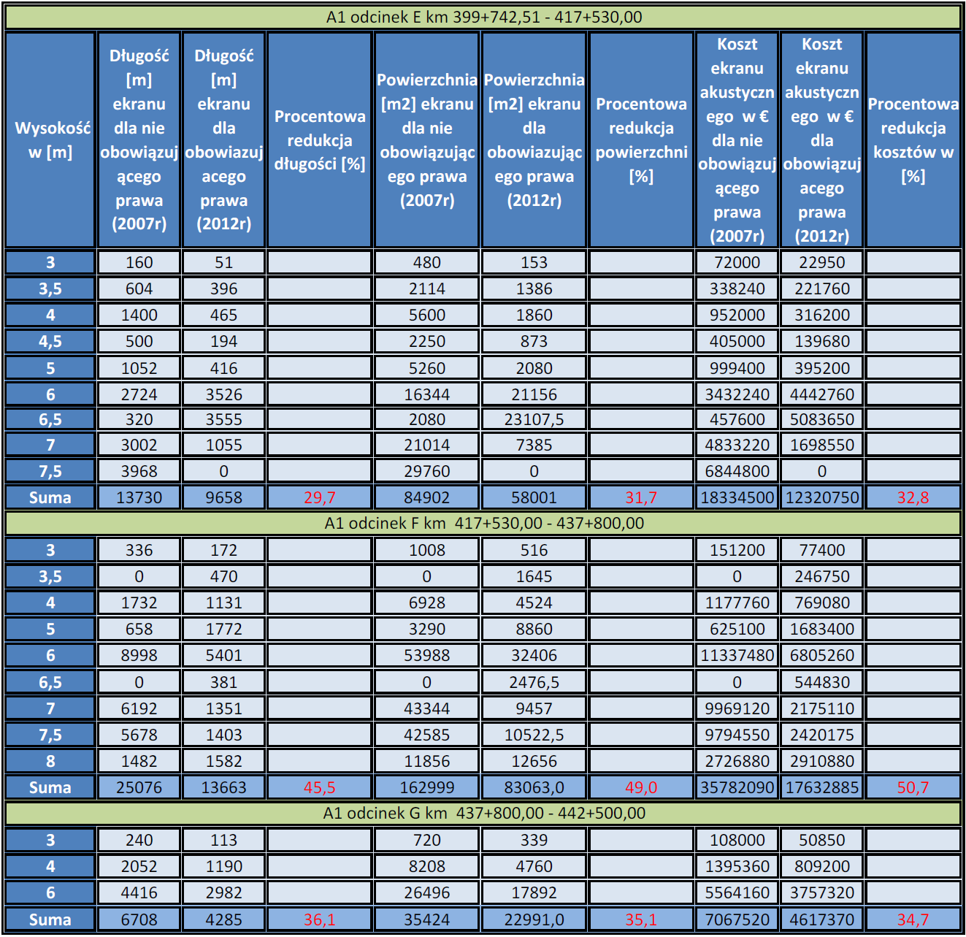
Task: Click the length value '3968'
Action: [x=139, y=471]
